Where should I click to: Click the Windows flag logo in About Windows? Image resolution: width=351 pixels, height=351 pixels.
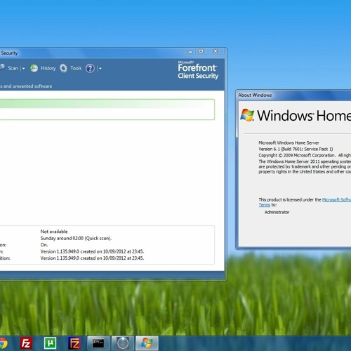[247, 115]
